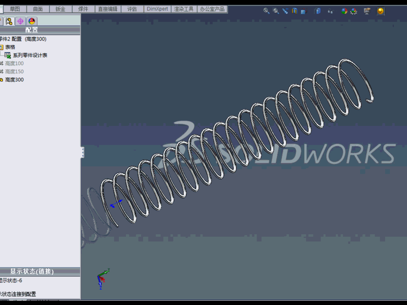The width and height of the screenshot is (407, 305).
Task: Select the 高度150 configuration
Action: (14, 71)
